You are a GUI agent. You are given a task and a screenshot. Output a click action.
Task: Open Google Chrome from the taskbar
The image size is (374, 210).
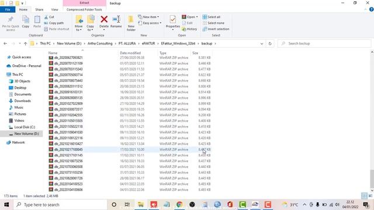[x=179, y=205]
